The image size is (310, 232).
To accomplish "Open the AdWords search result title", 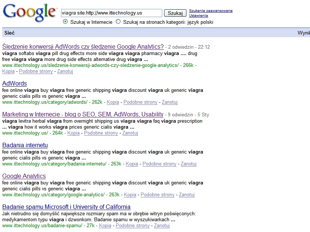I will (x=15, y=84).
